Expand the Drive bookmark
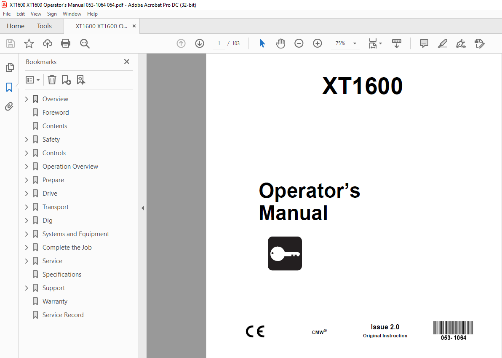The image size is (502, 358). point(27,194)
